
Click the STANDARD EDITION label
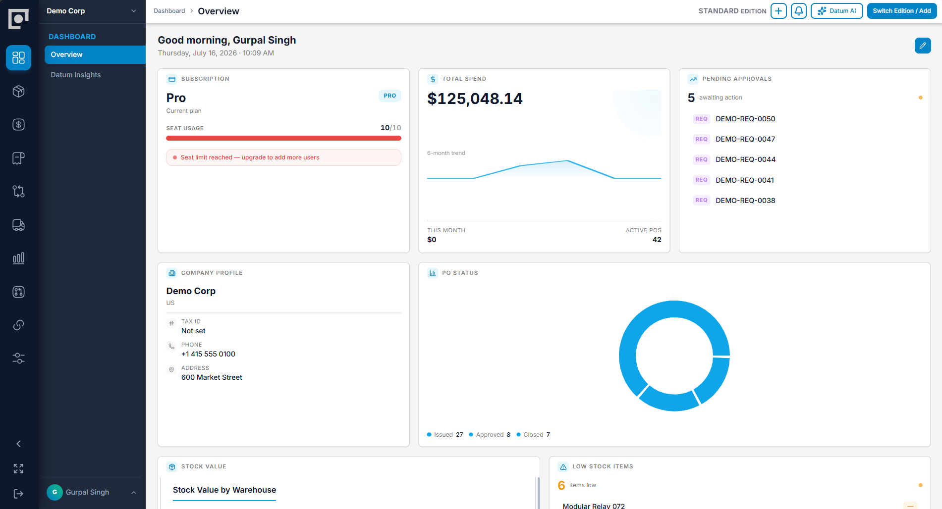pos(732,11)
